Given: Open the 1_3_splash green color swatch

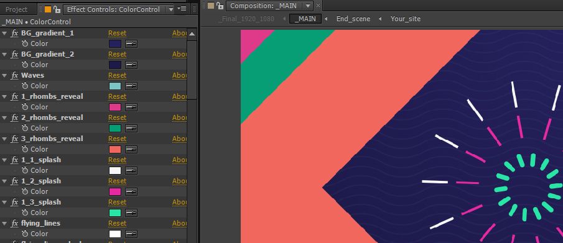Looking at the screenshot, I should pos(115,213).
